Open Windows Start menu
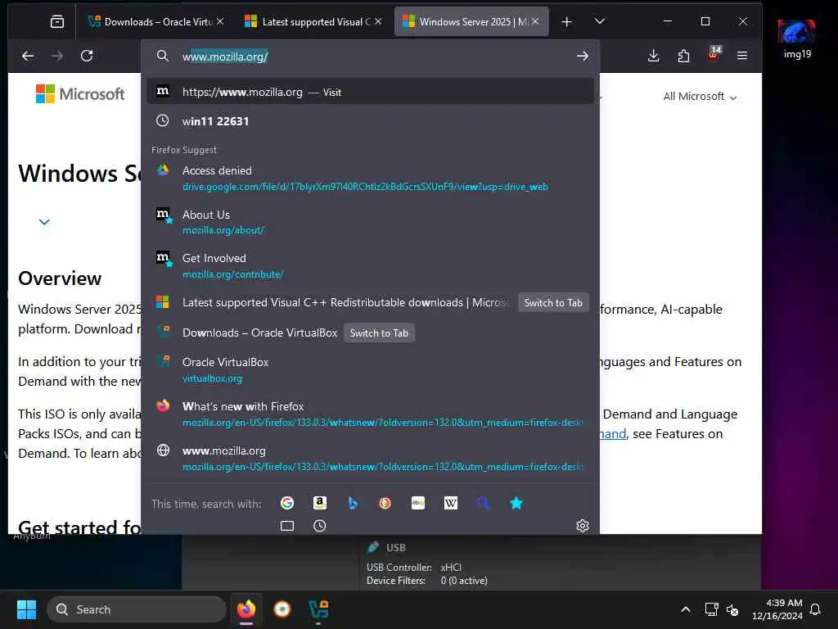 (x=26, y=609)
